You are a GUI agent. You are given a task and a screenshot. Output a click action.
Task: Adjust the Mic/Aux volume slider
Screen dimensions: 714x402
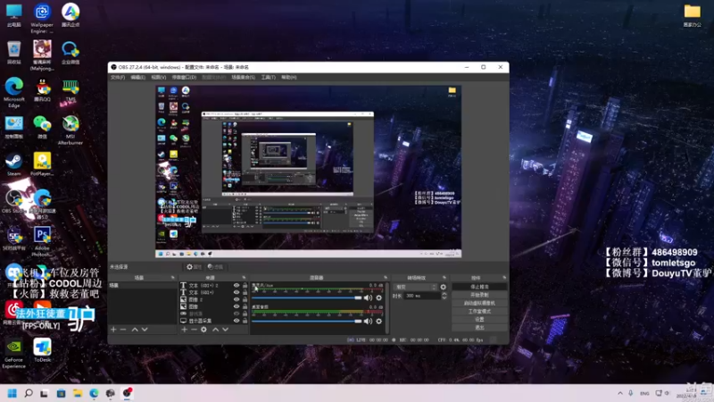tap(306, 297)
